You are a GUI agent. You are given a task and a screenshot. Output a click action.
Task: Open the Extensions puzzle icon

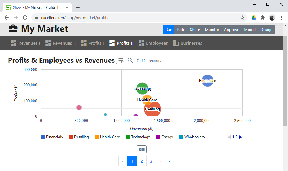[x=263, y=18]
